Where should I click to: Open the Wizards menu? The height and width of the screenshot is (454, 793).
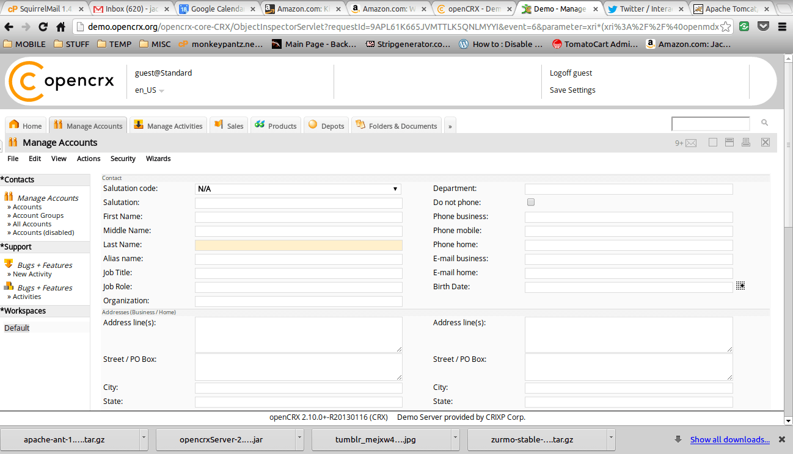click(x=158, y=159)
